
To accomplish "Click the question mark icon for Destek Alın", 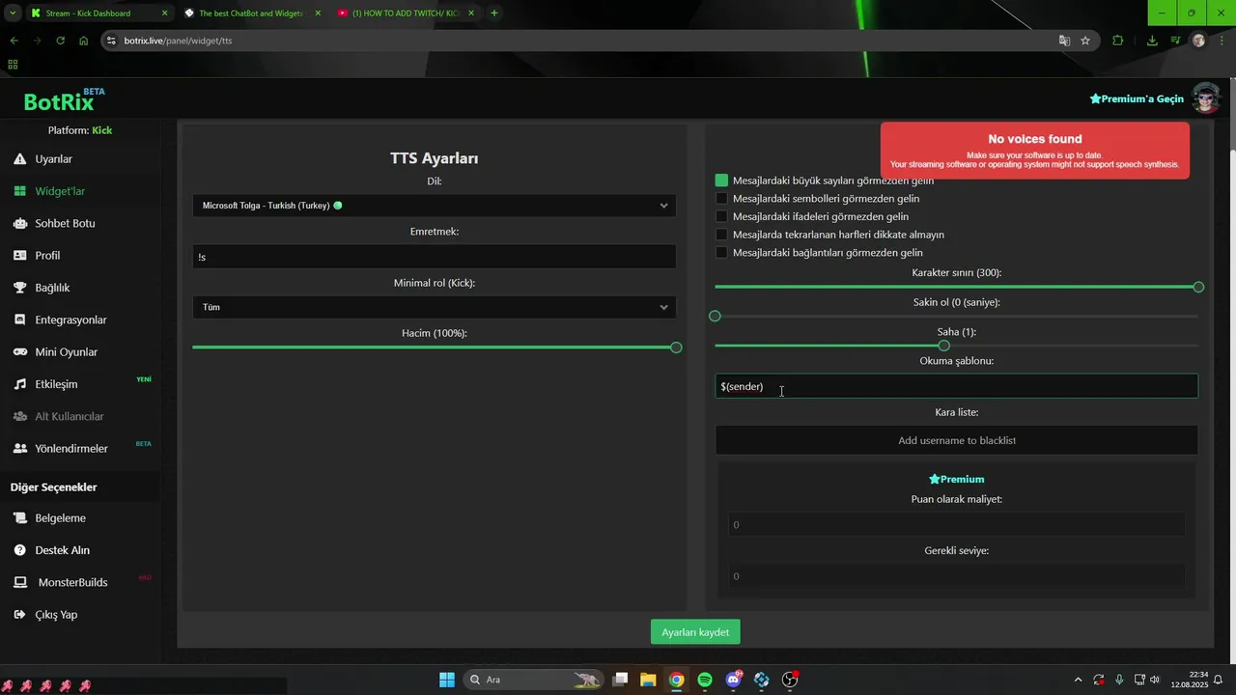I will pos(20,550).
